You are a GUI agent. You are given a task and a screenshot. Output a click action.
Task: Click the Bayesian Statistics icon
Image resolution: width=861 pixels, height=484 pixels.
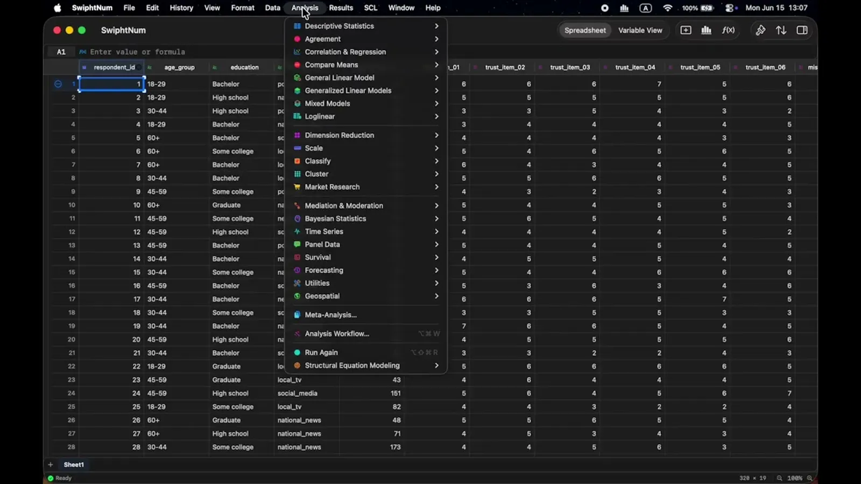[297, 218]
